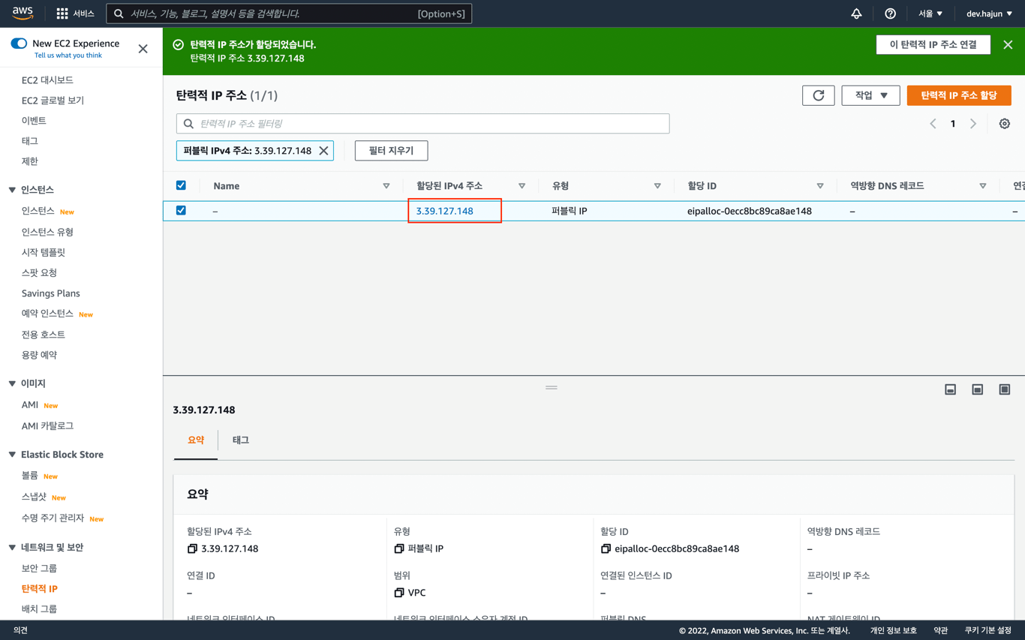
Task: Copy the 퍼블릭 IP type value in summary
Action: (399, 549)
